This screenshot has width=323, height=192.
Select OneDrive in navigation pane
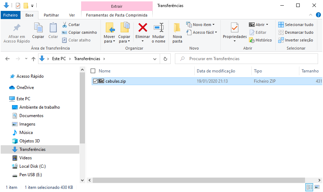pos(22,88)
